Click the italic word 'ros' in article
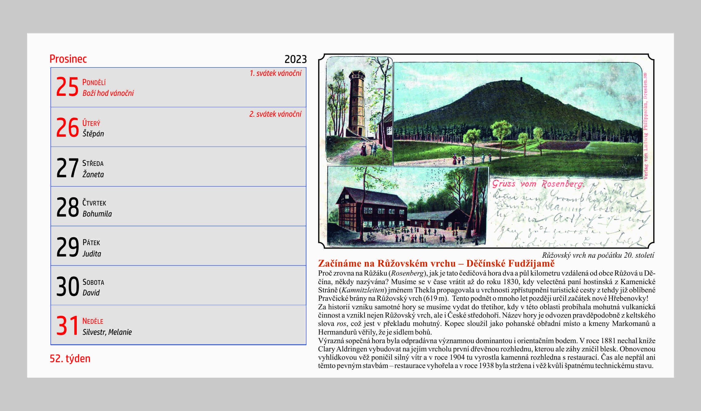This screenshot has height=411, width=701. tap(341, 324)
